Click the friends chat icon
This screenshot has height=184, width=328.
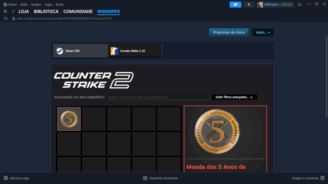pyautogui.click(x=322, y=178)
